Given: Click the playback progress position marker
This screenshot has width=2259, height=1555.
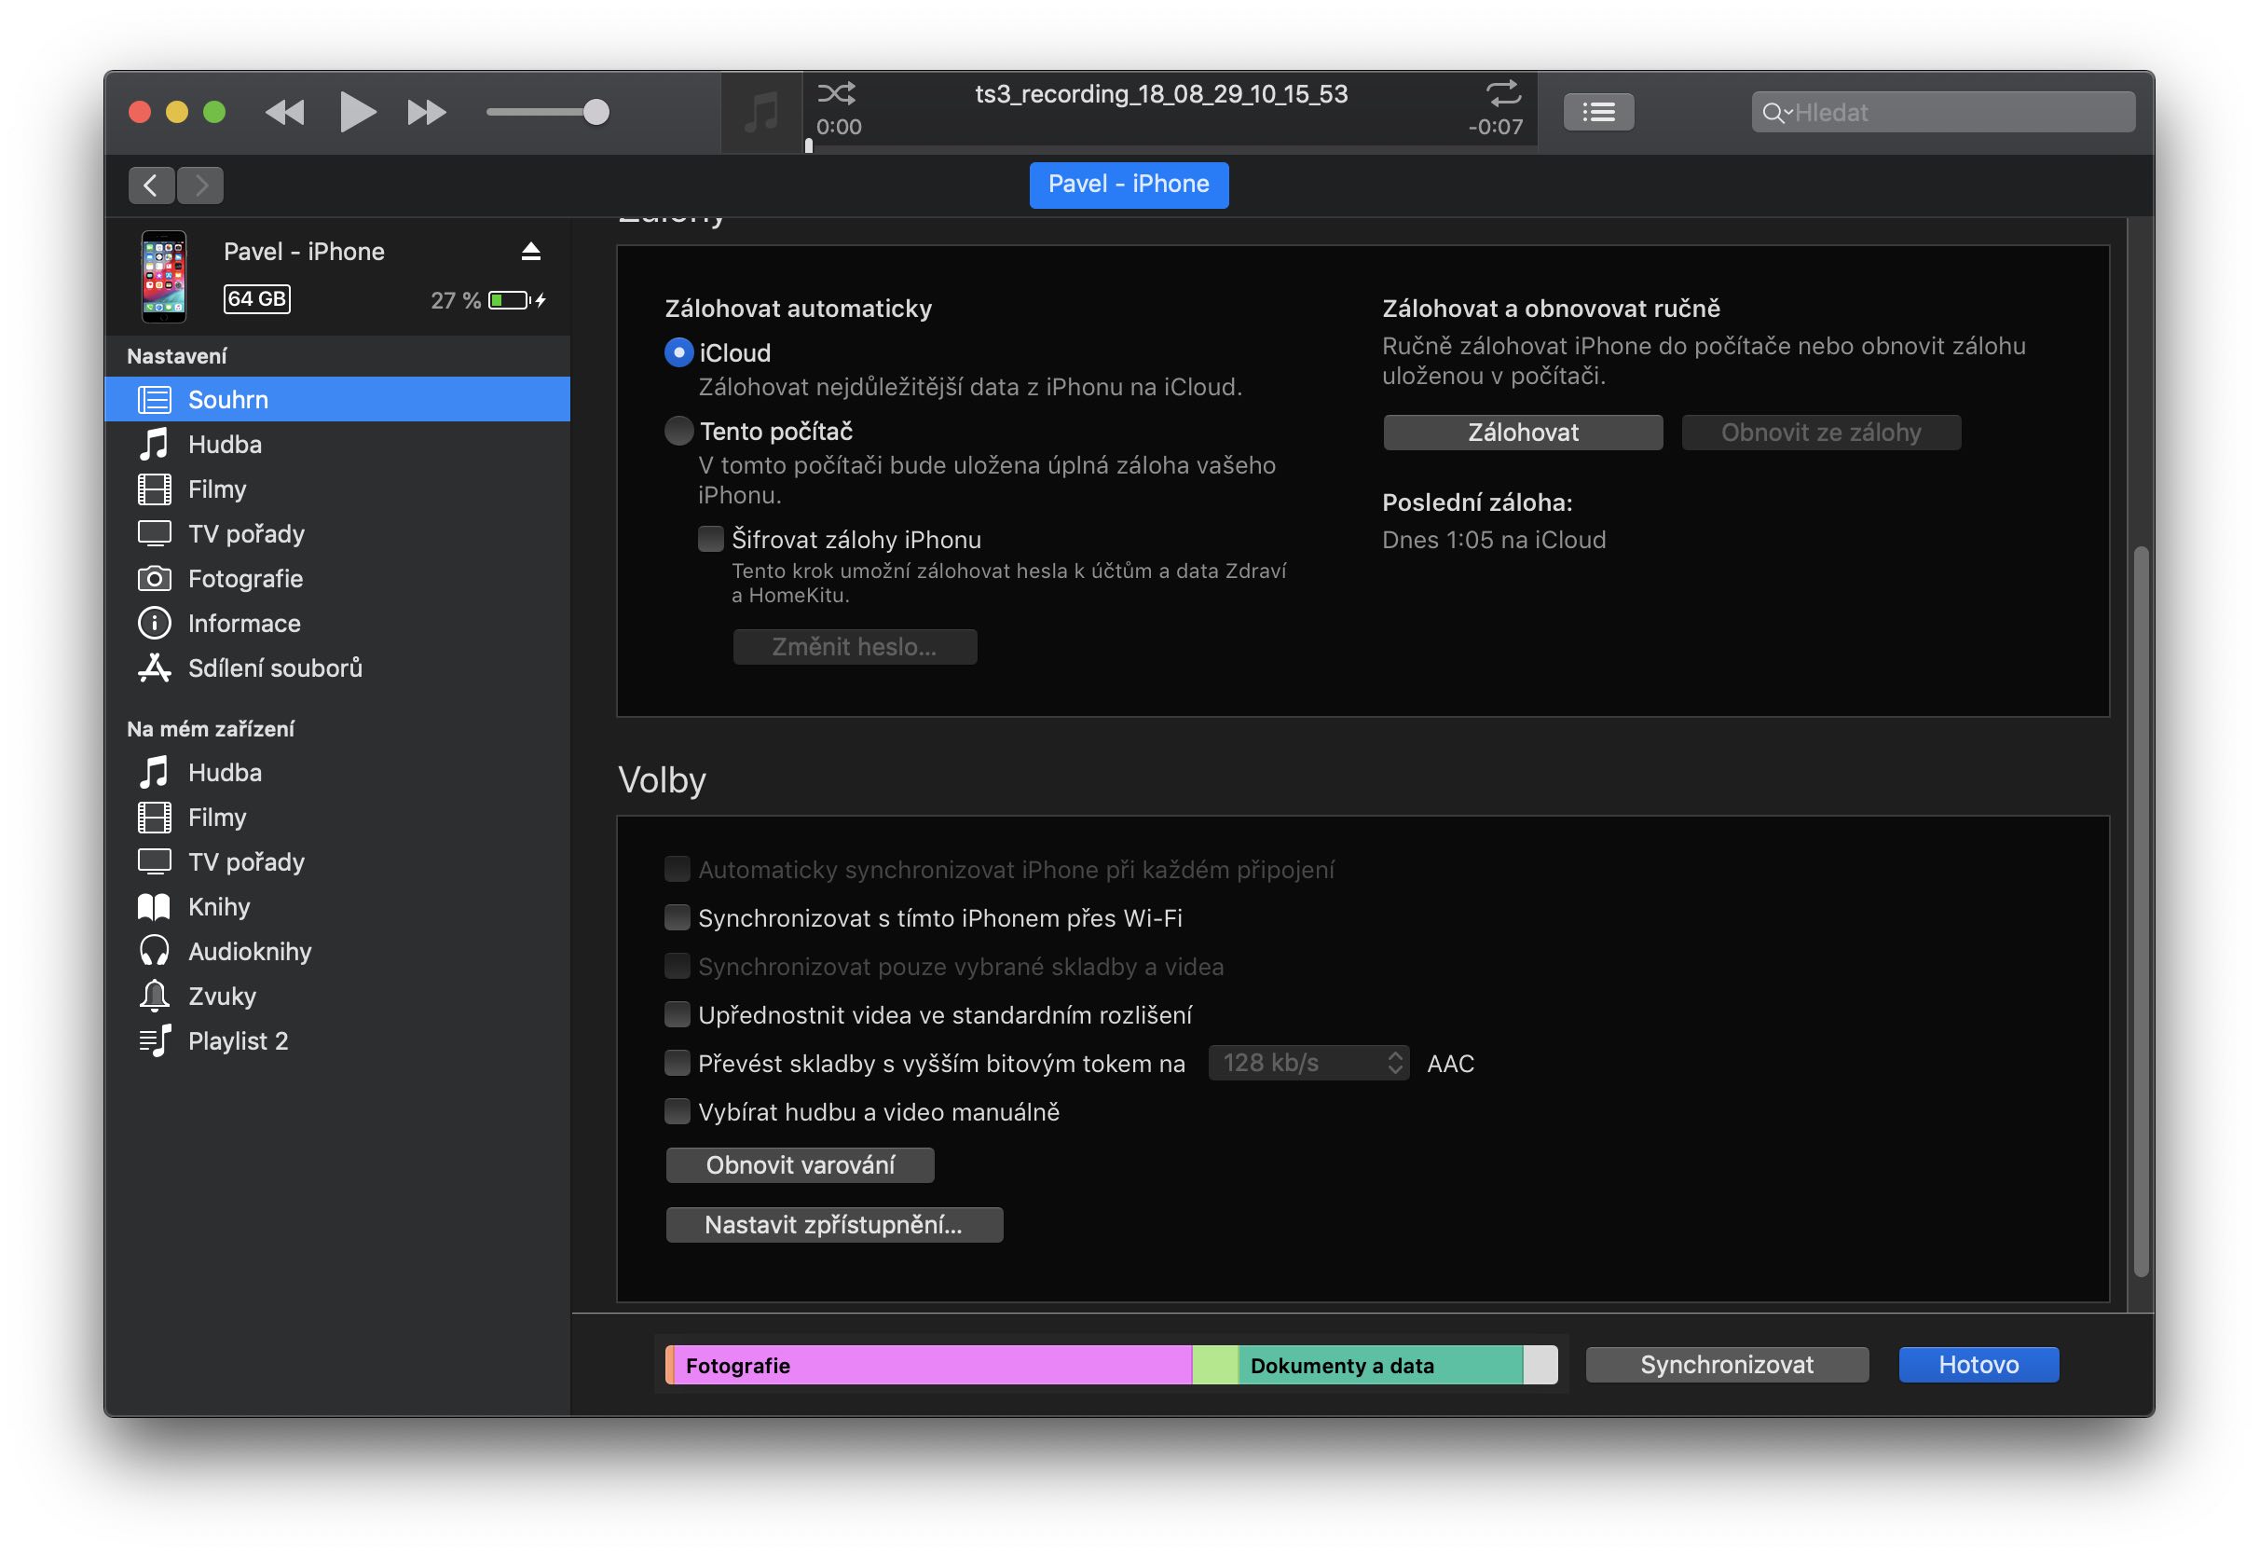Looking at the screenshot, I should (x=808, y=145).
